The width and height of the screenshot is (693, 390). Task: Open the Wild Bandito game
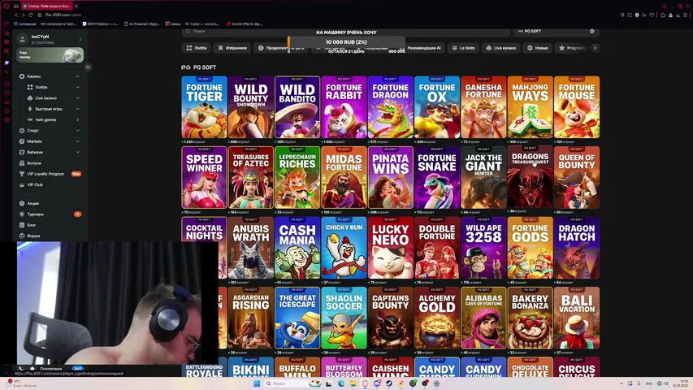pyautogui.click(x=297, y=107)
